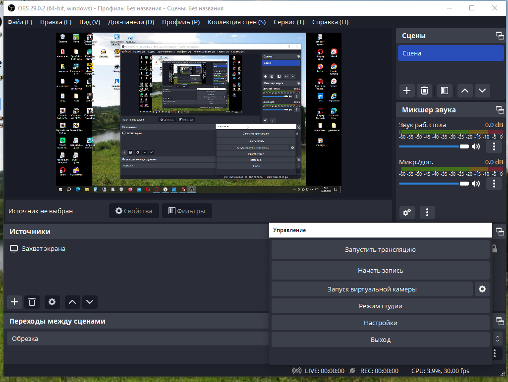Viewport: 508px width, 382px height.
Task: Move source up arrow in Sources panel
Action: 72,302
